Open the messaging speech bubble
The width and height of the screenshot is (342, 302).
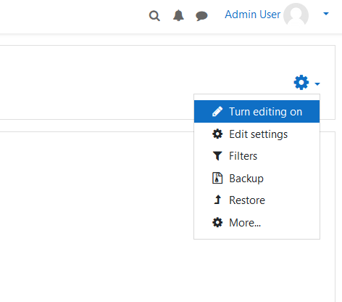pos(201,16)
